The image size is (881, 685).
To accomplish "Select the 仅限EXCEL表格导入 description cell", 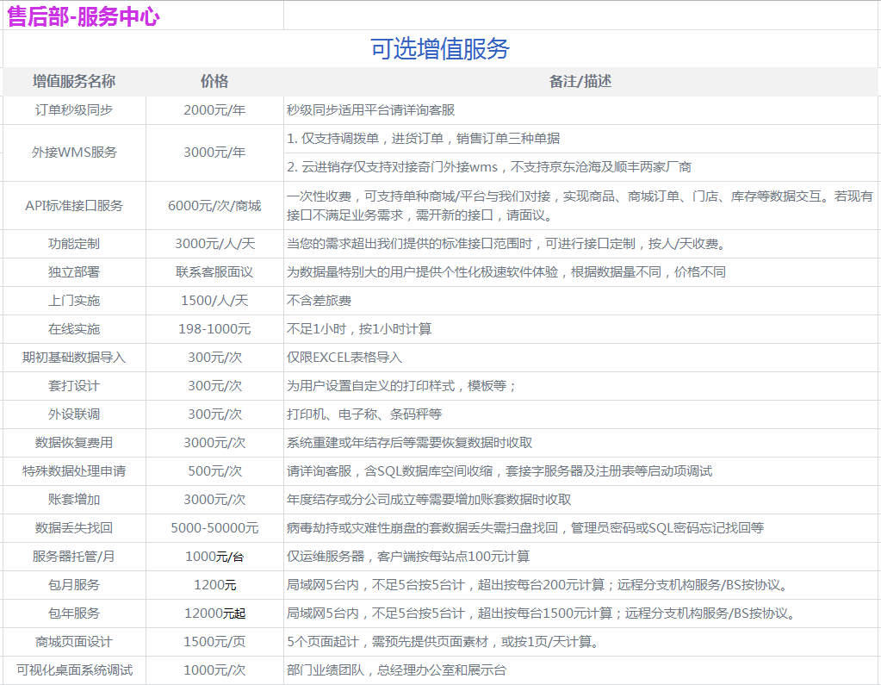I will point(344,358).
